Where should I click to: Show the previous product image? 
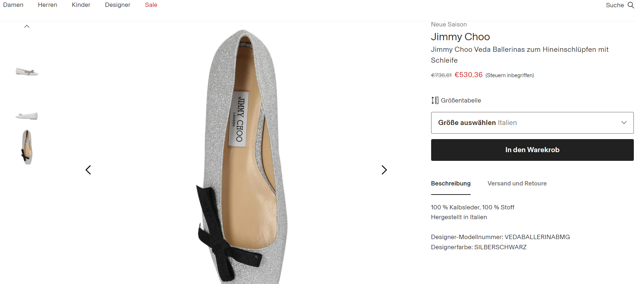pyautogui.click(x=88, y=170)
